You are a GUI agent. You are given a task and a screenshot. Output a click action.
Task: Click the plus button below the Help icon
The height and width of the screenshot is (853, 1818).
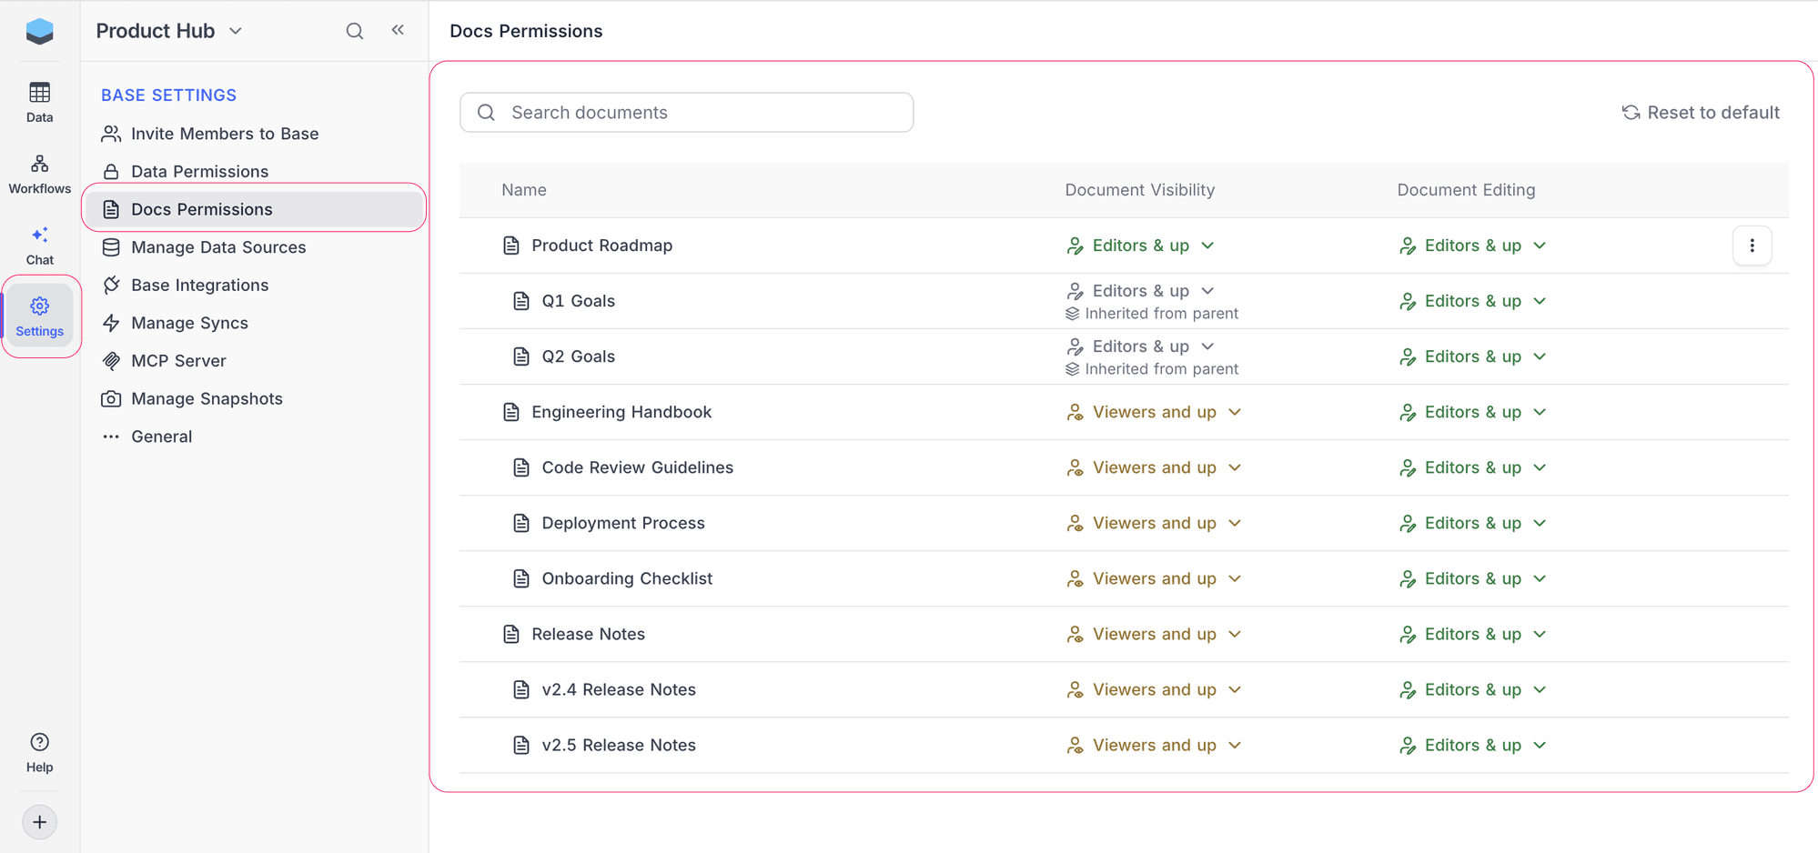[39, 821]
